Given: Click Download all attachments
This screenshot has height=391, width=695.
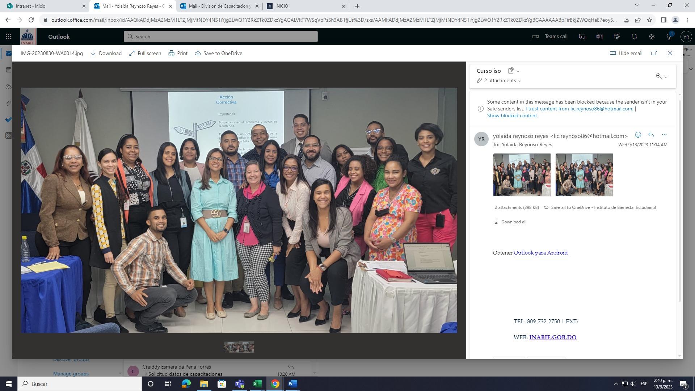Looking at the screenshot, I should click(510, 222).
